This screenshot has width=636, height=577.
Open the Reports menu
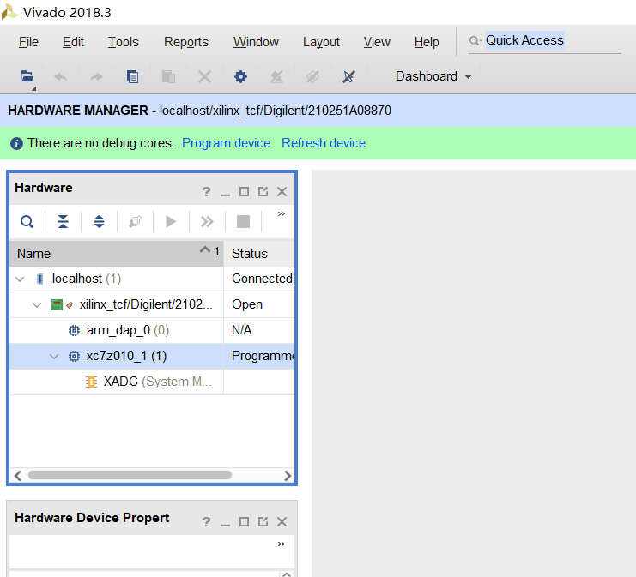(185, 42)
